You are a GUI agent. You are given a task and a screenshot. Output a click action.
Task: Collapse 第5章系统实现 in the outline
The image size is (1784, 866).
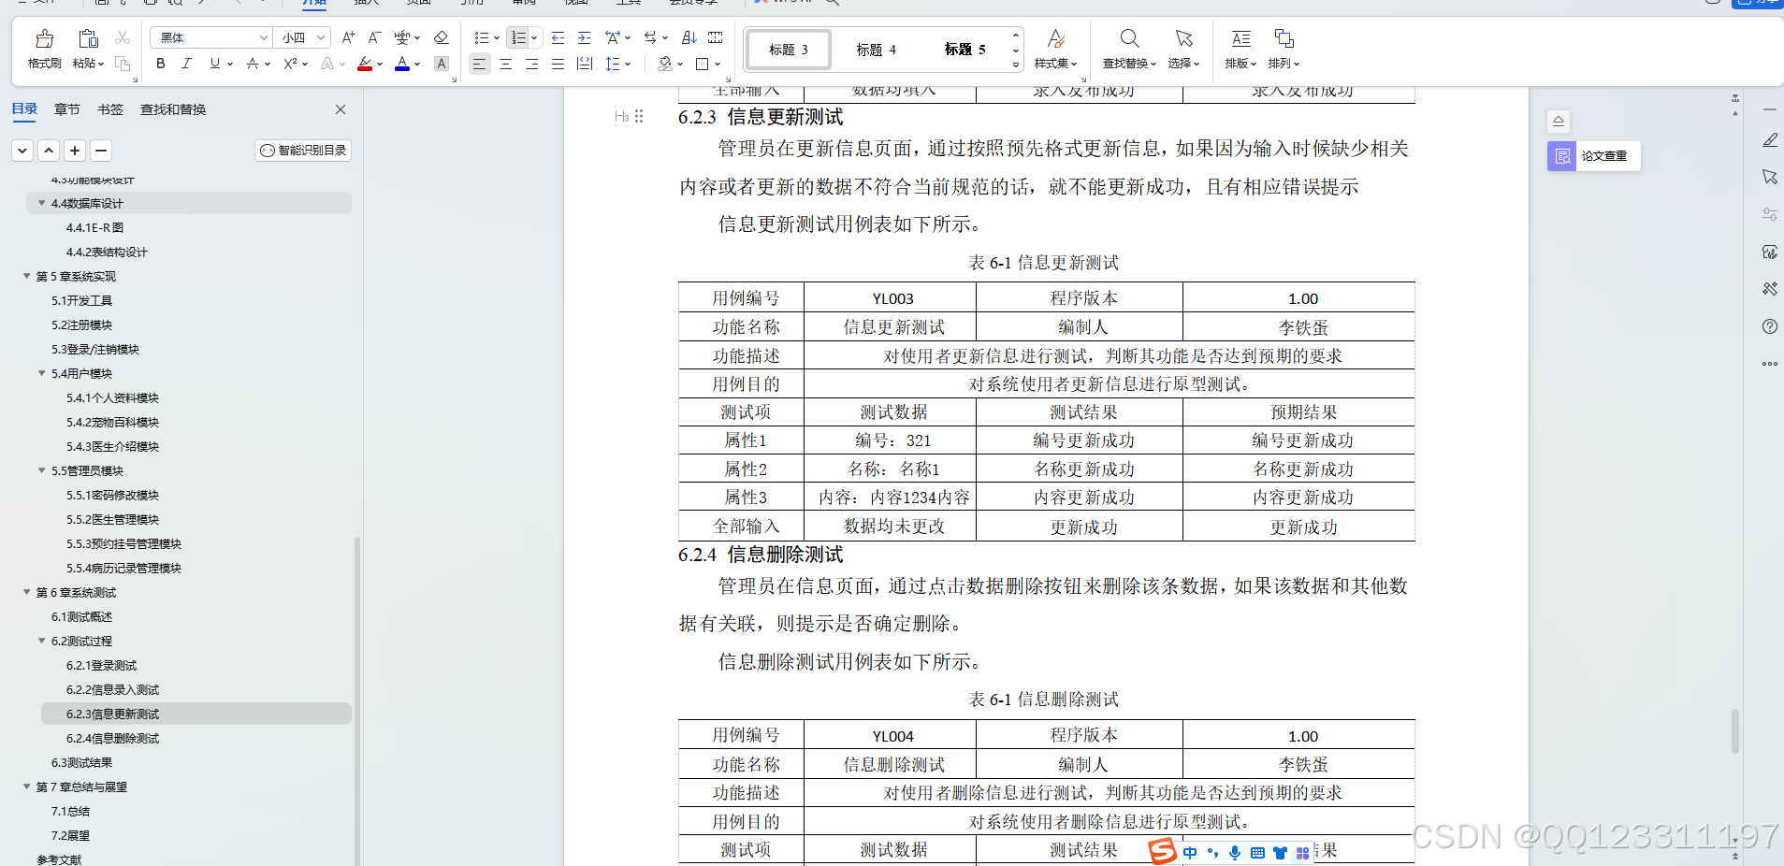[x=26, y=276]
